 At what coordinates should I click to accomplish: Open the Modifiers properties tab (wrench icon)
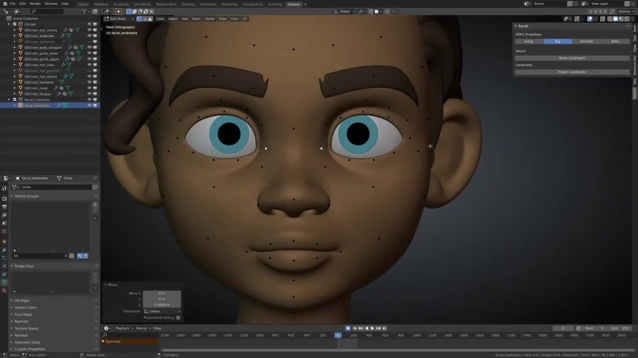coord(4,250)
